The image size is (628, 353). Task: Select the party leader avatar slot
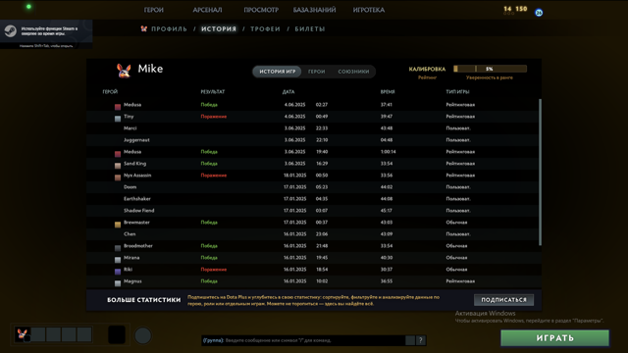click(x=23, y=334)
